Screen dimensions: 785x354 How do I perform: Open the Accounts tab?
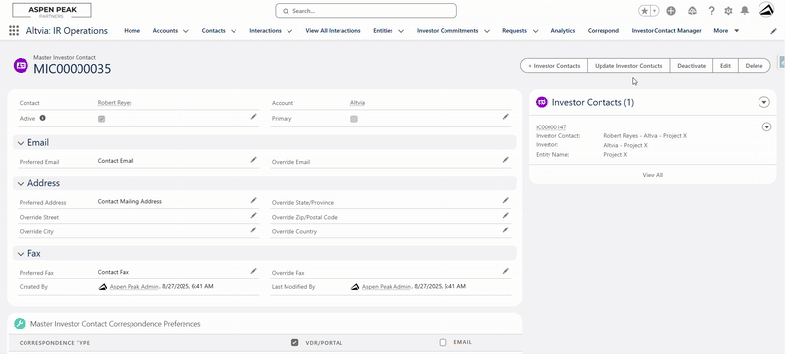click(x=165, y=31)
